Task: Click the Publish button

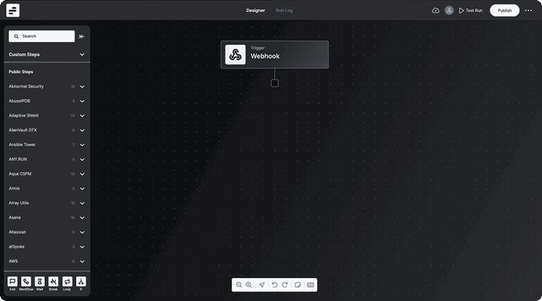Action: click(505, 10)
